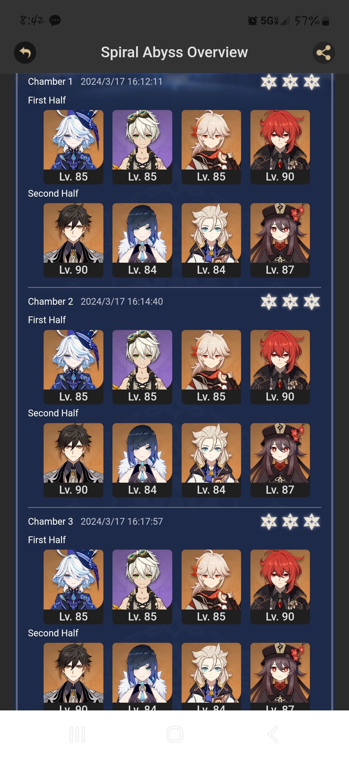Open Android recent apps button

(x=77, y=734)
